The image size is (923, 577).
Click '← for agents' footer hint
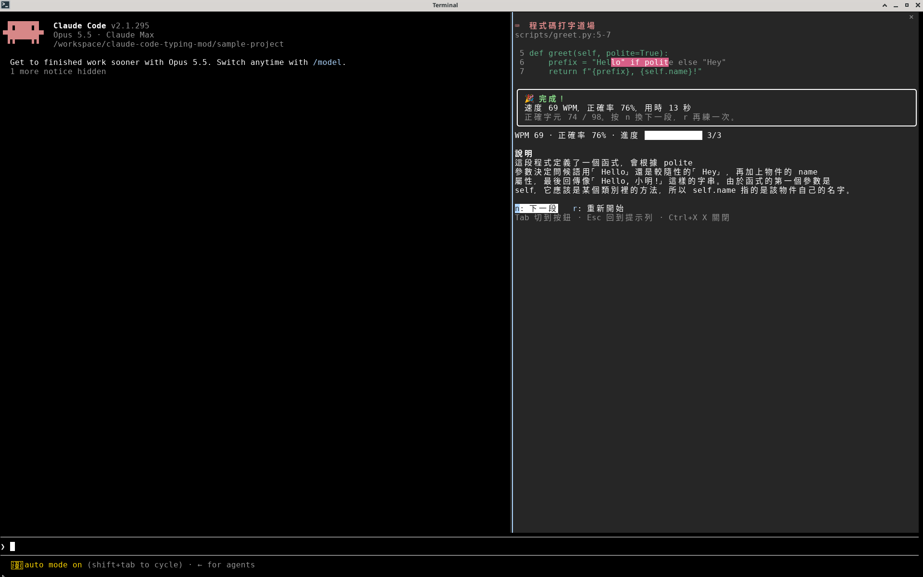pyautogui.click(x=226, y=564)
